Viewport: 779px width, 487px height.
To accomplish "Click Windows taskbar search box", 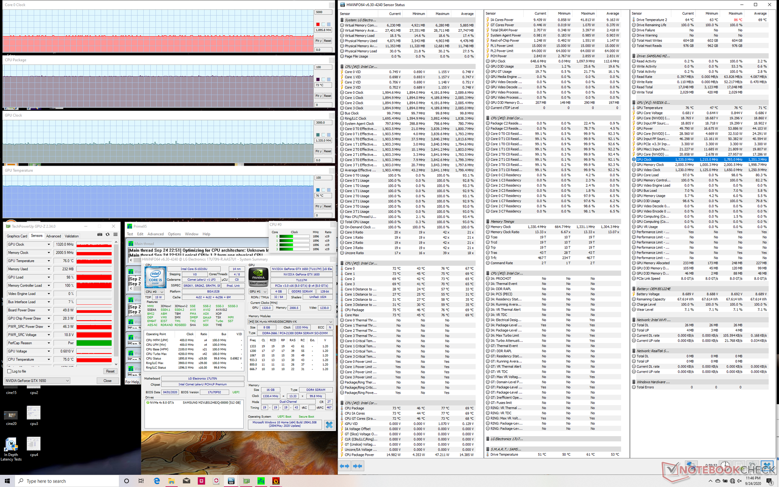I will click(x=67, y=481).
